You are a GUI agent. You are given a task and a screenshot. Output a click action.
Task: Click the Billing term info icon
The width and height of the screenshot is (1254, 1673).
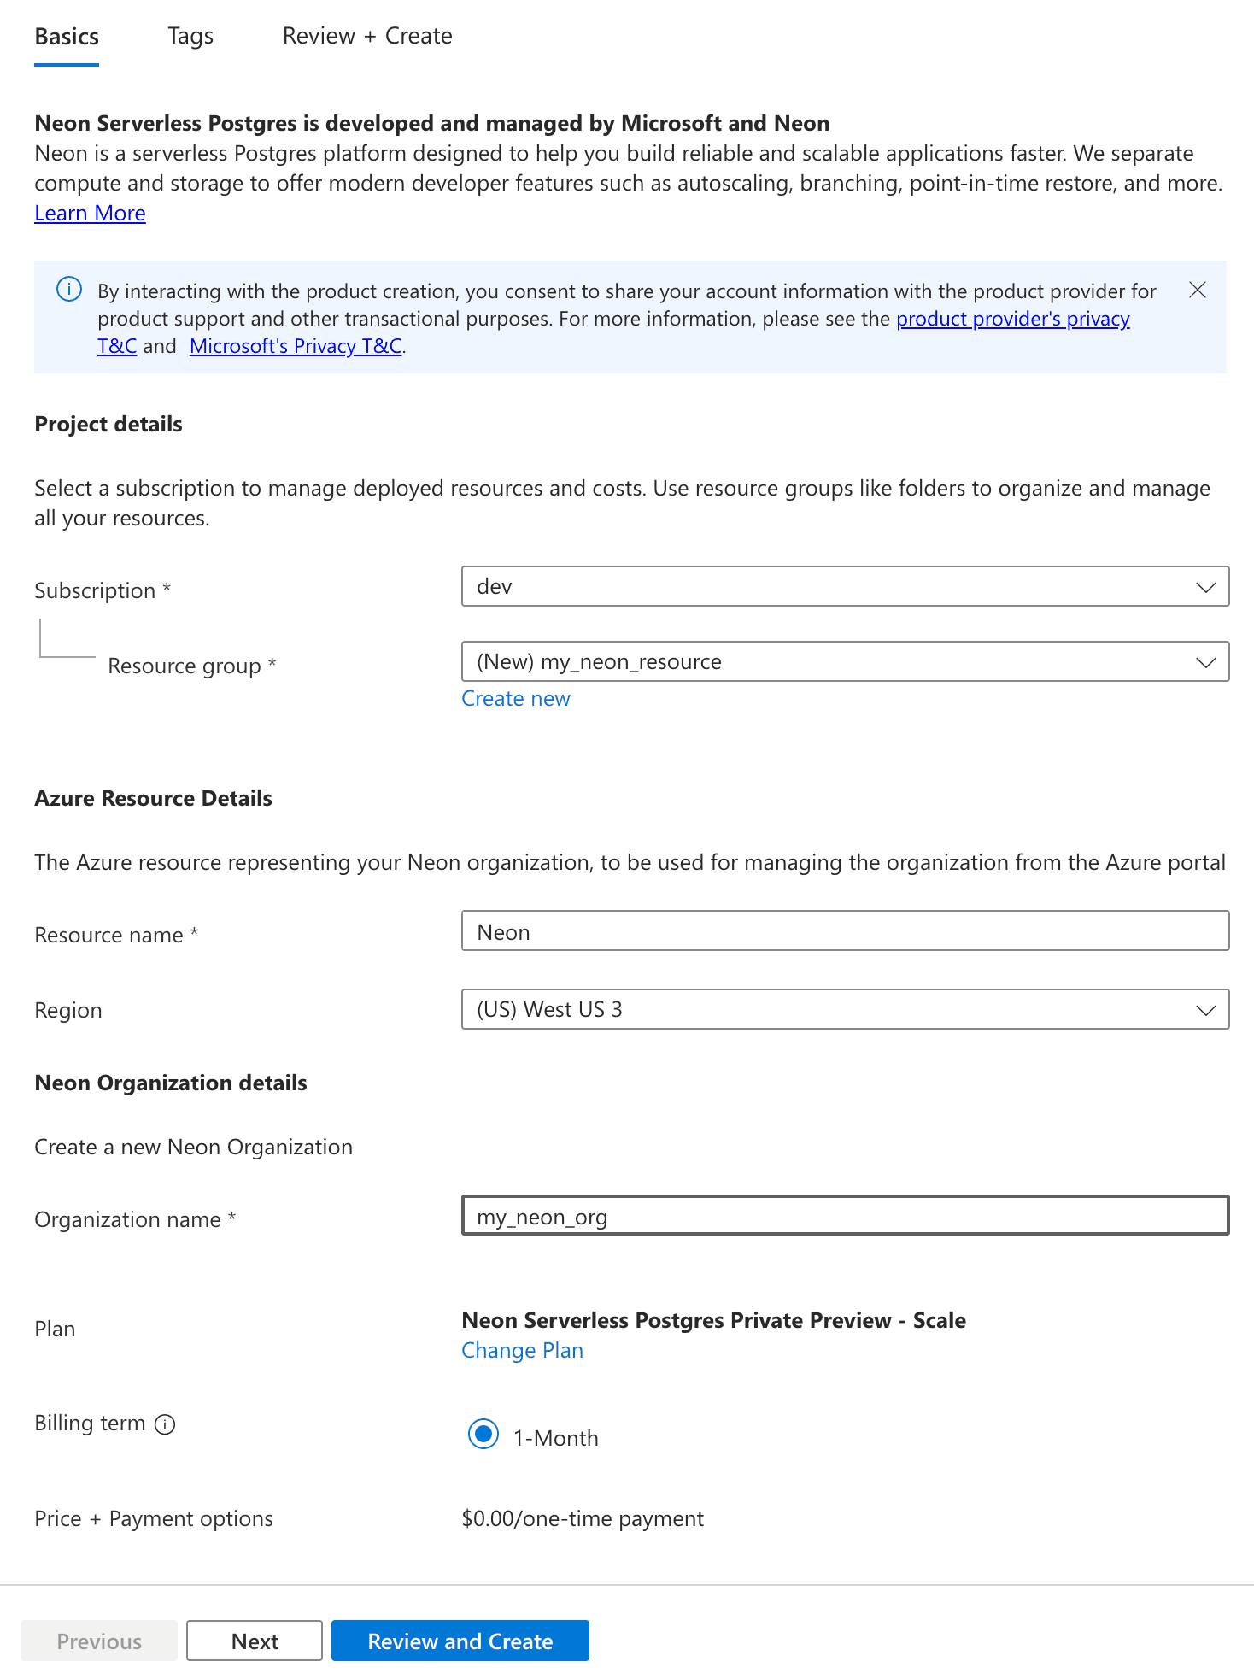tap(164, 1424)
